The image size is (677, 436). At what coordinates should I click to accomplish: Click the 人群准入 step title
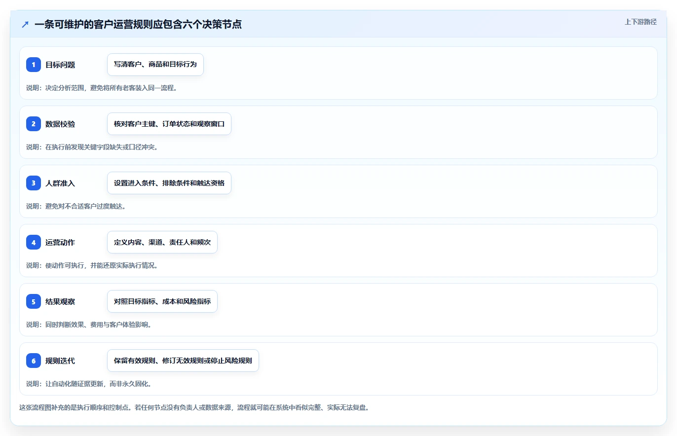(60, 183)
